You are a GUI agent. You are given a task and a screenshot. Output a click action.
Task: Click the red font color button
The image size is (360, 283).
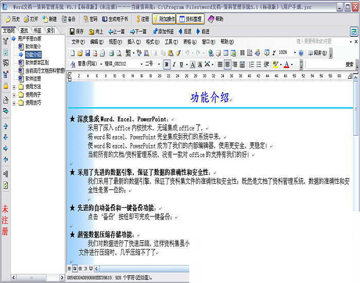click(287, 64)
